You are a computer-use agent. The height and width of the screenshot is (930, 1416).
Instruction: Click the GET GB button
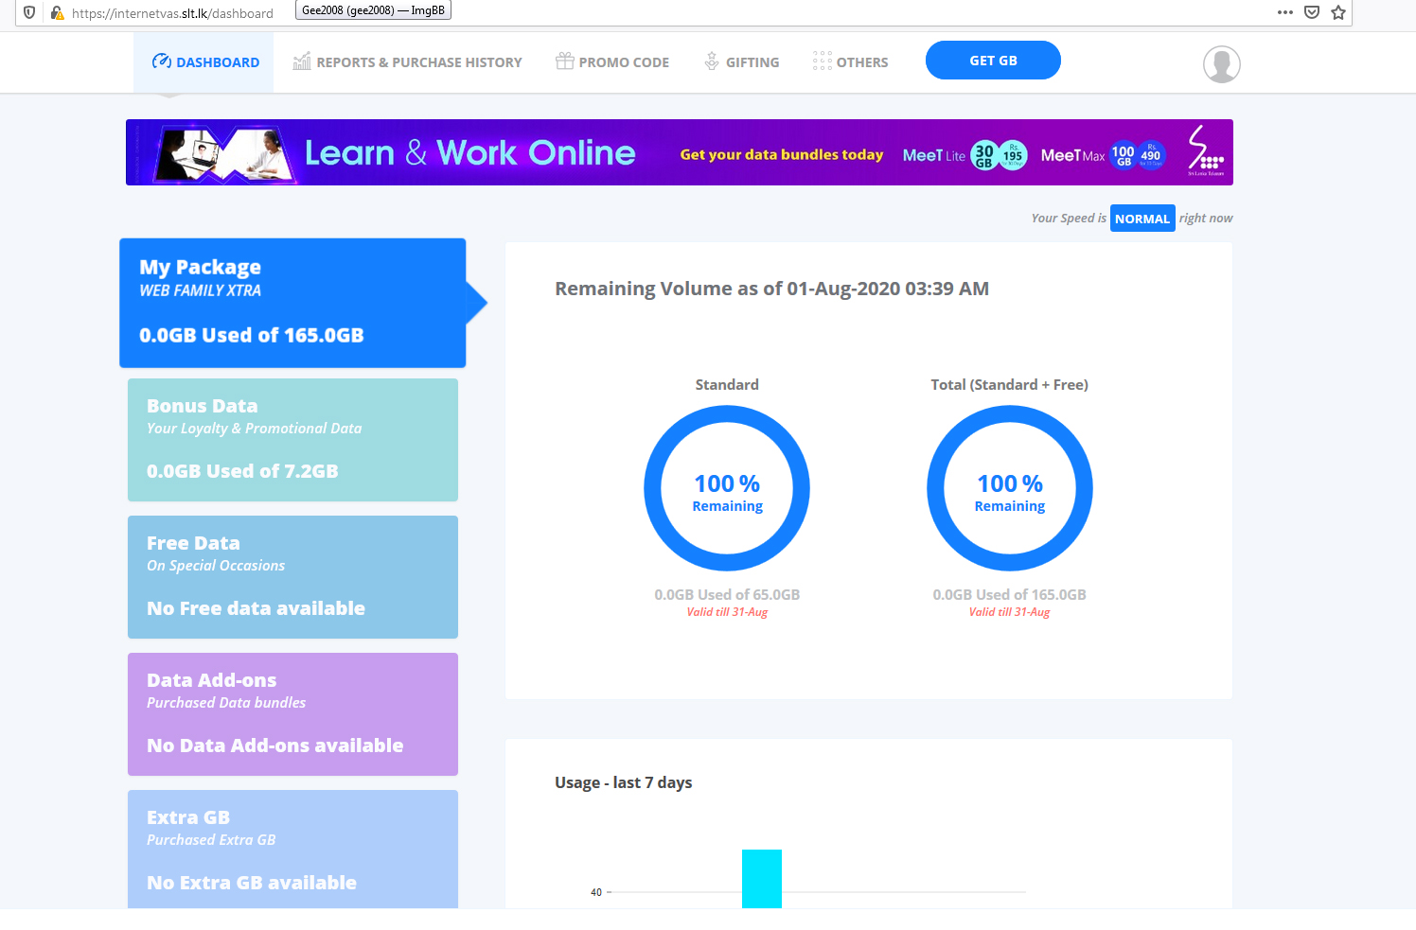993,61
